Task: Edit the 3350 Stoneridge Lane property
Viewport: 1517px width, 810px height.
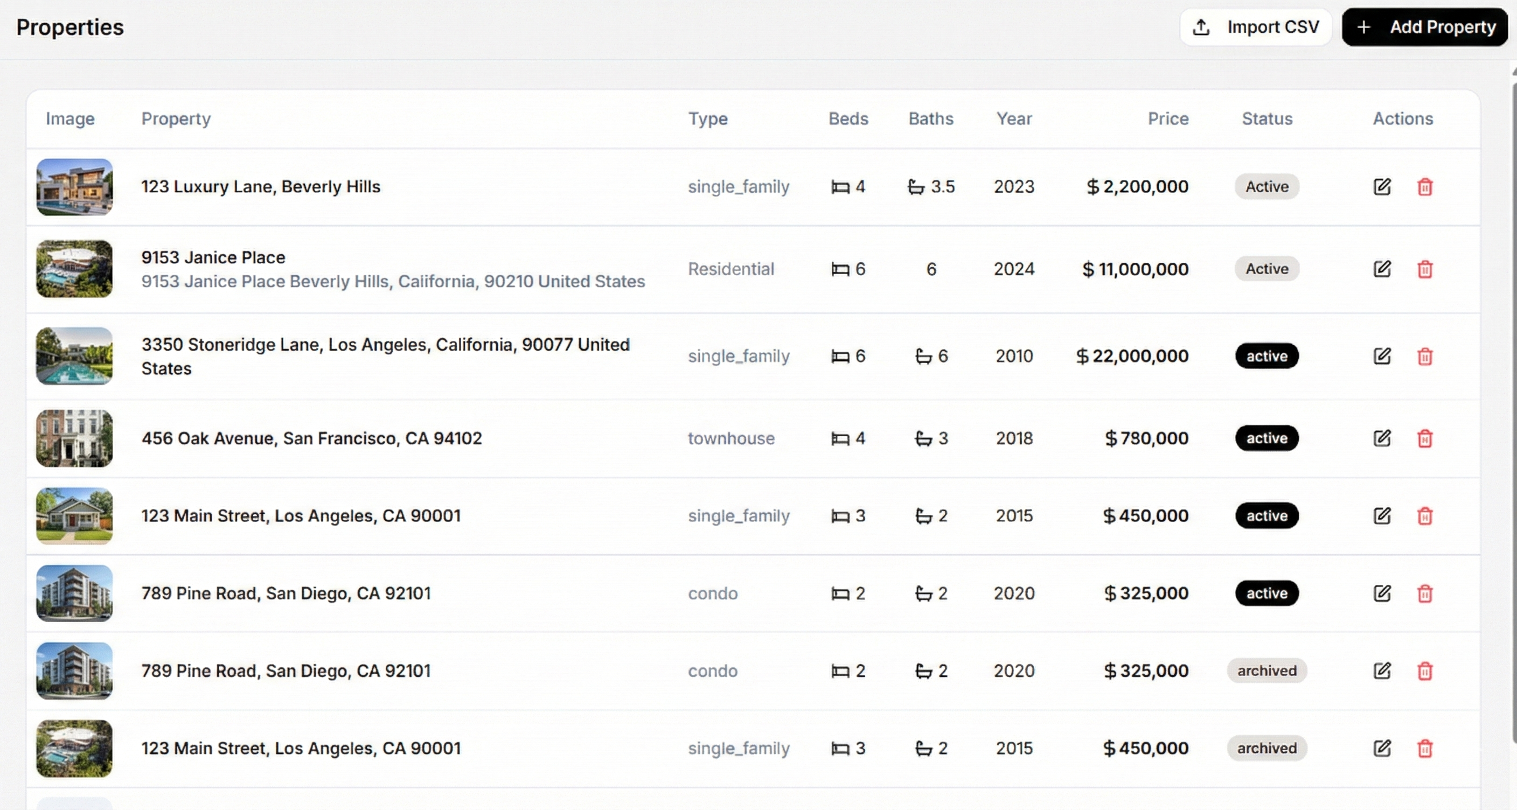Action: click(x=1383, y=356)
